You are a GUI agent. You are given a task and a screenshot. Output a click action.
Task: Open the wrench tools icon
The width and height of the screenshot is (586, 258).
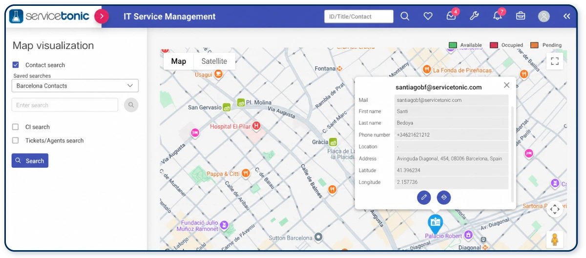click(x=474, y=16)
